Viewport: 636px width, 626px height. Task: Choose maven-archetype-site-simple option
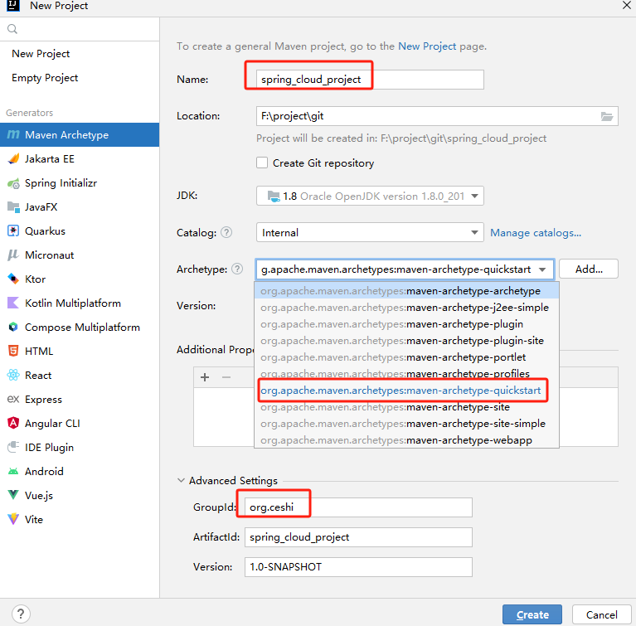(x=406, y=424)
